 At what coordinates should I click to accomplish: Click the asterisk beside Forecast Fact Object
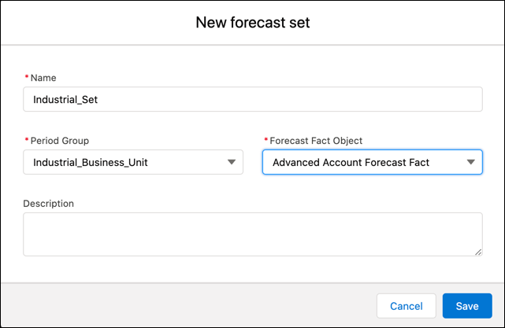pos(265,141)
